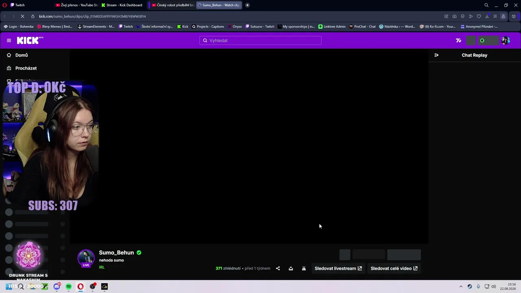
Task: Click the Opera menu logo
Action: [4, 5]
